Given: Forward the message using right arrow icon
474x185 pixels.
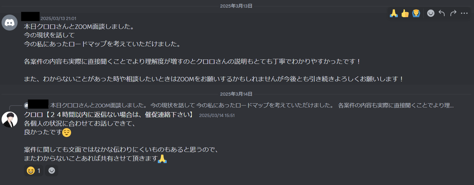Looking at the screenshot, I should (453, 13).
